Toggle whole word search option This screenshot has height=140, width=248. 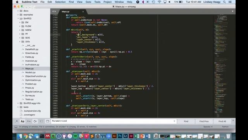(29, 121)
